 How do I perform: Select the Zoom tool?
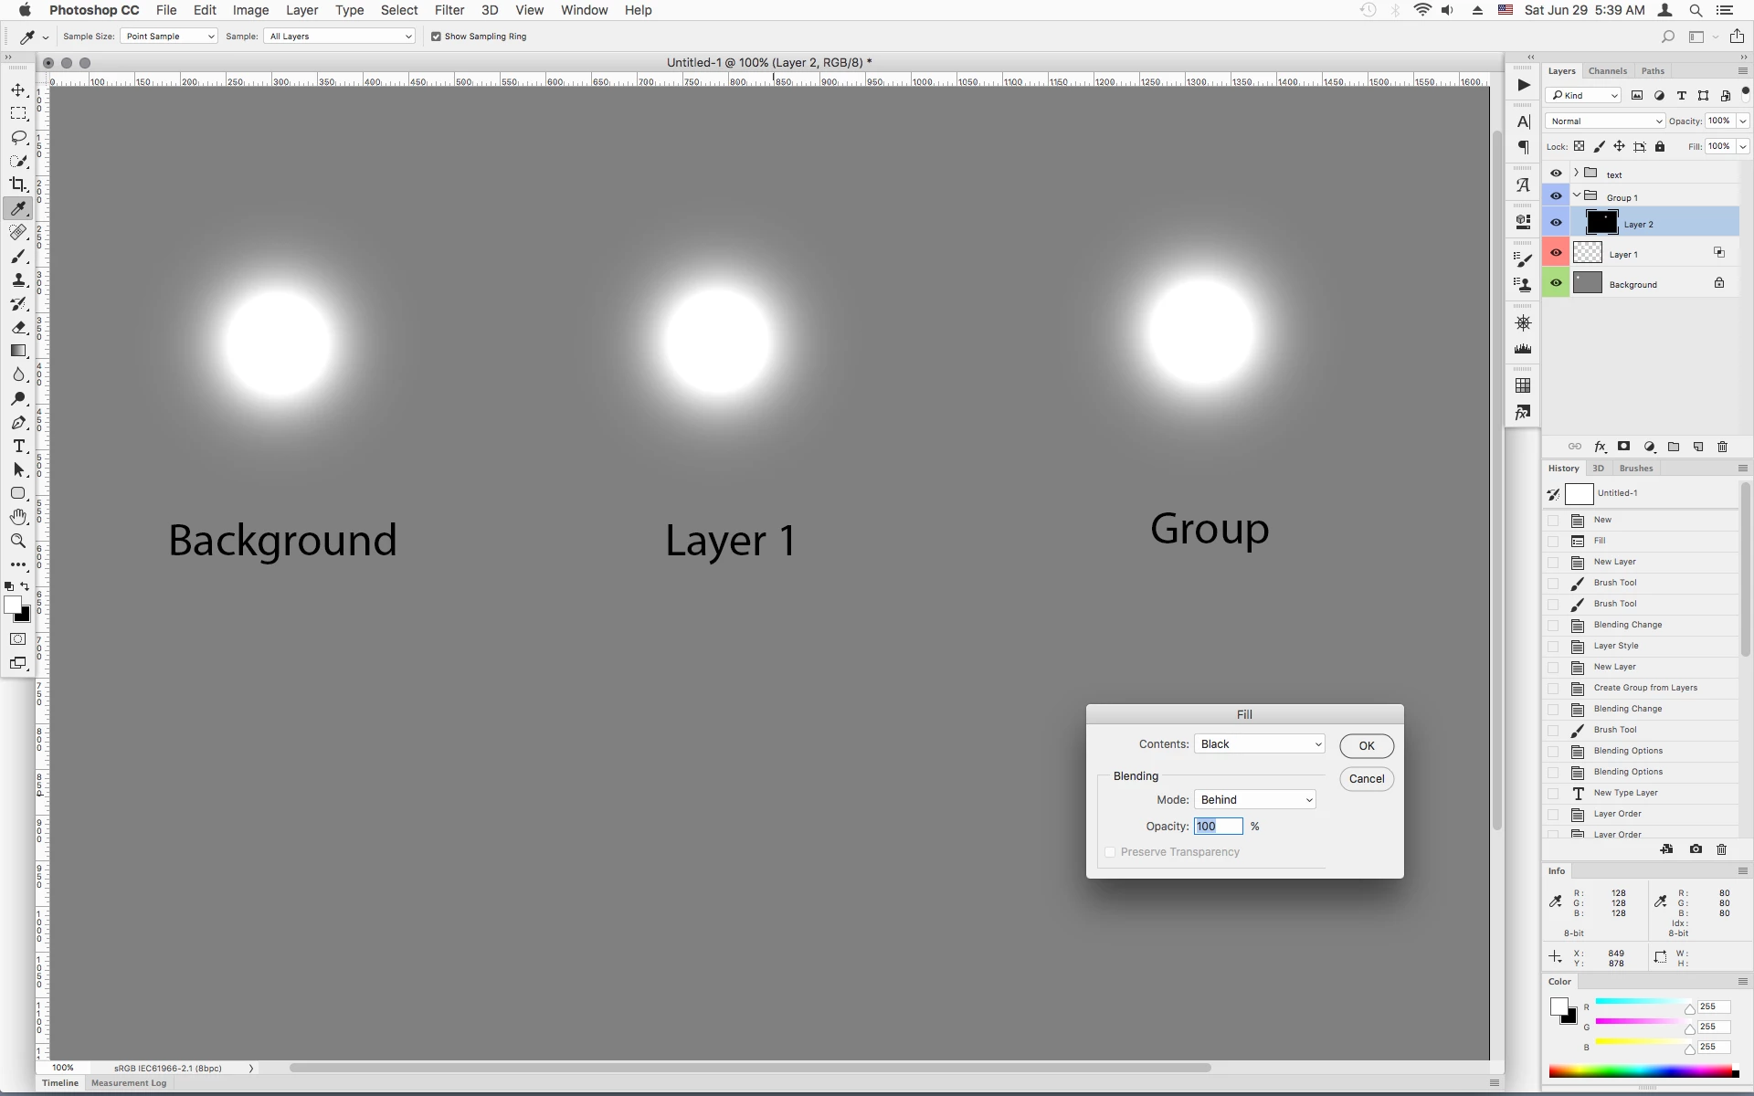(x=18, y=541)
